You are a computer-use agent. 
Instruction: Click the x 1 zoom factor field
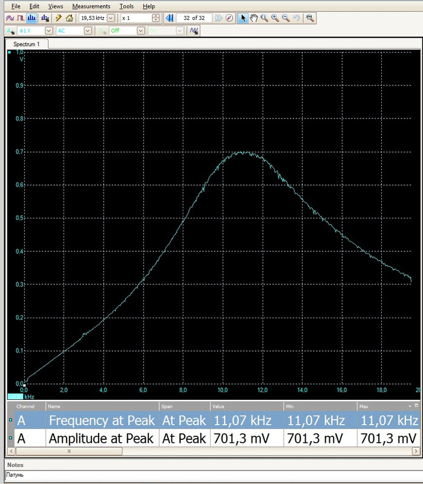tap(136, 18)
